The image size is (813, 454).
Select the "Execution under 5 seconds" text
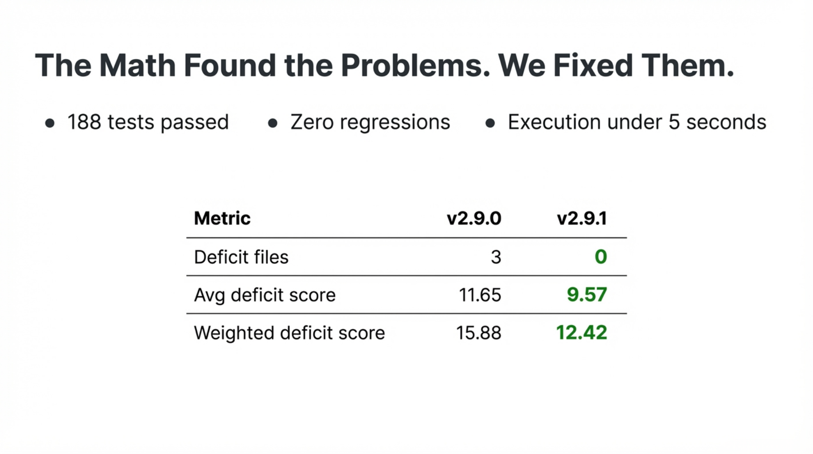[x=637, y=122]
